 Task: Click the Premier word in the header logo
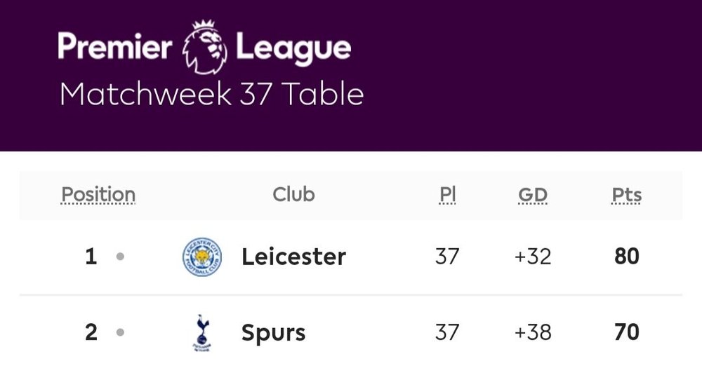click(x=115, y=46)
